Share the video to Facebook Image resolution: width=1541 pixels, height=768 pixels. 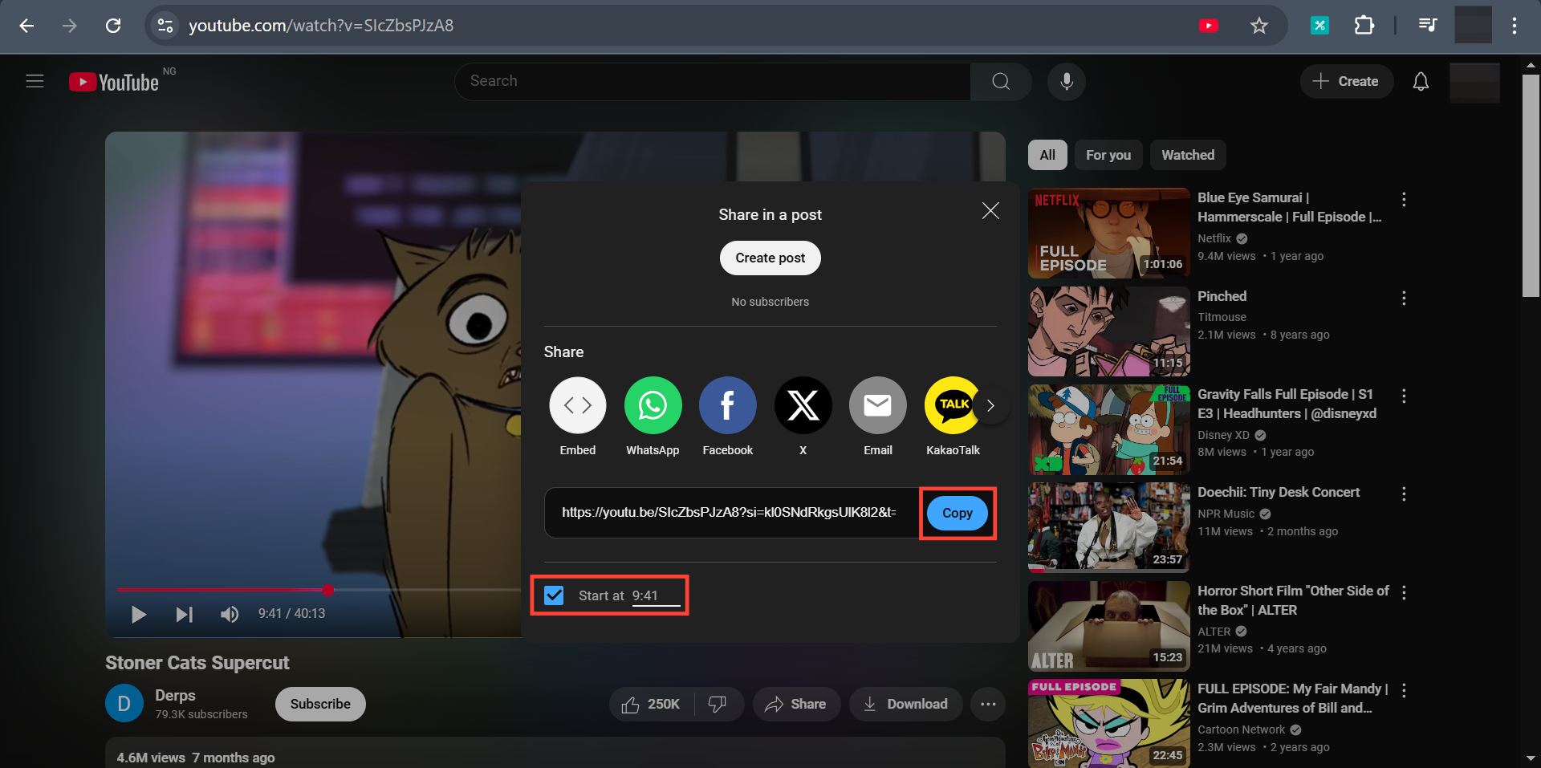point(728,417)
